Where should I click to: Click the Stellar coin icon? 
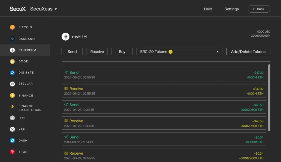(x=12, y=84)
